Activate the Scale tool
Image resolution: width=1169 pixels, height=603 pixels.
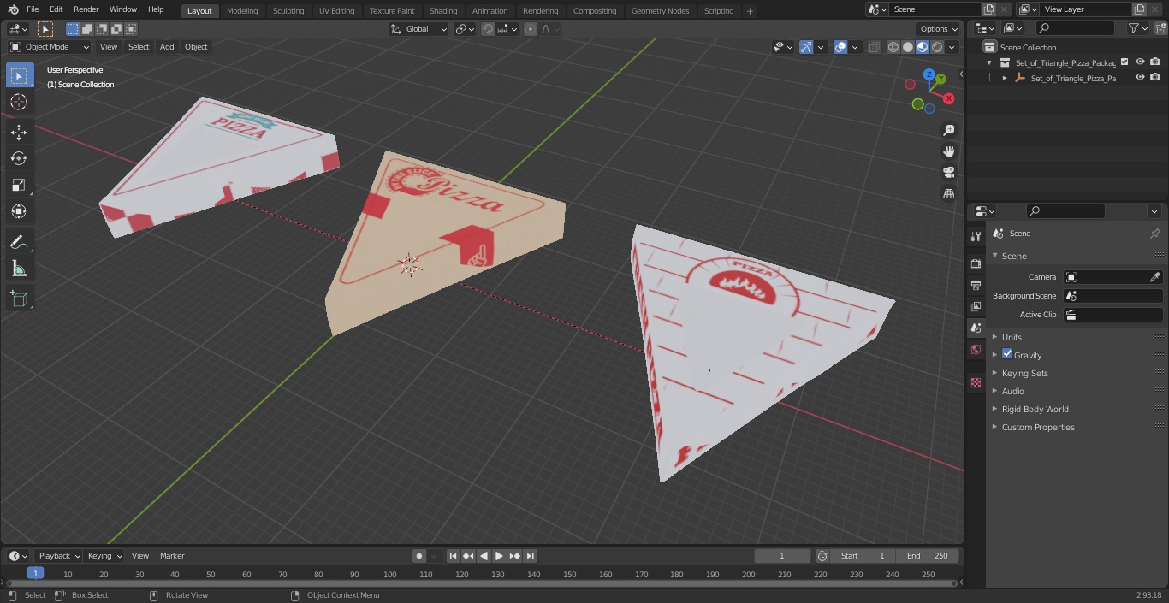(x=19, y=185)
